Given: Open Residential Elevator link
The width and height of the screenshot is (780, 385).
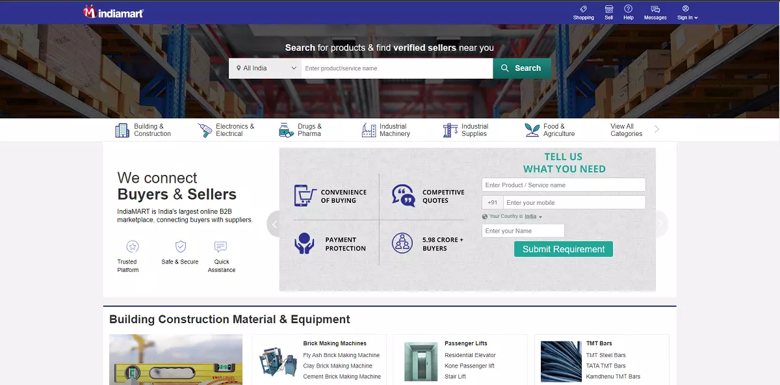Looking at the screenshot, I should click(470, 355).
